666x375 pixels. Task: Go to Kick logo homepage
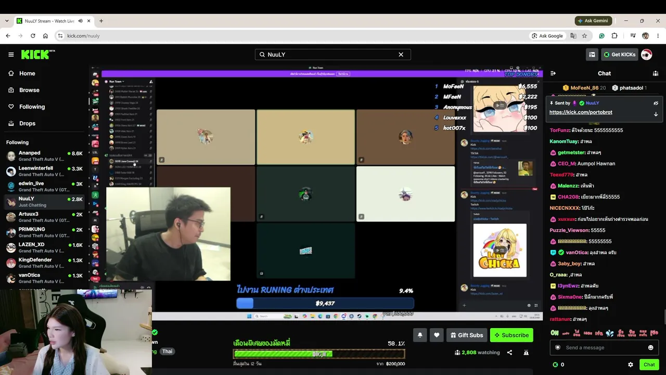(x=38, y=54)
